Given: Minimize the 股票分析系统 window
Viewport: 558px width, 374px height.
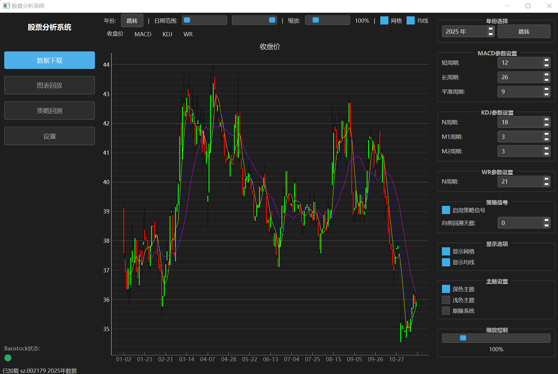Looking at the screenshot, I should (507, 6).
